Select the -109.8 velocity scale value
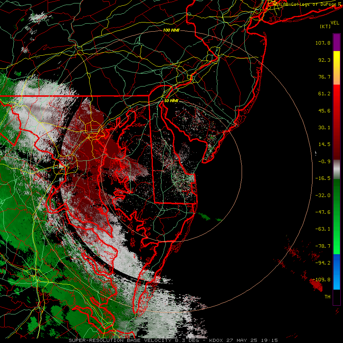 [322, 280]
